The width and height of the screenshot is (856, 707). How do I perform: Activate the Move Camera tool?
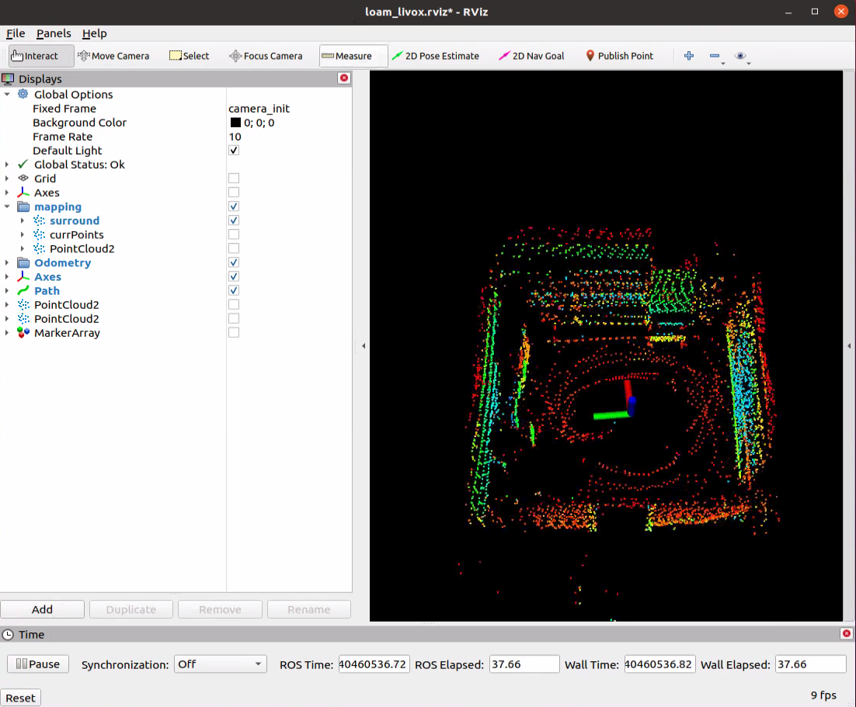[113, 56]
